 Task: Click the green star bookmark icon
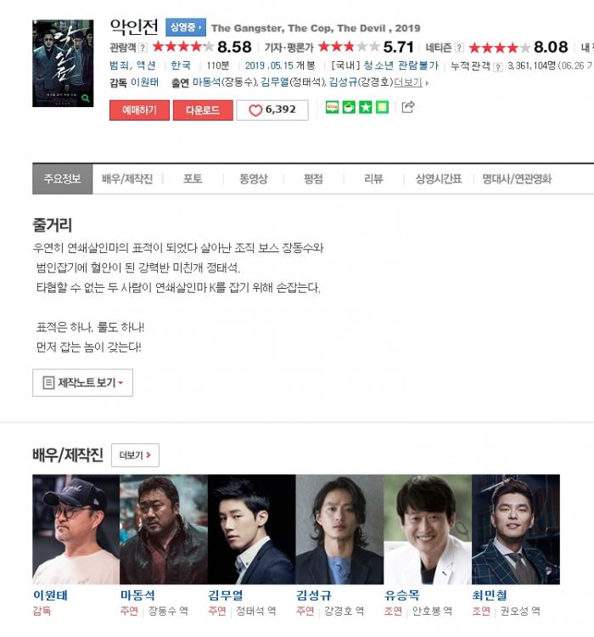(366, 107)
